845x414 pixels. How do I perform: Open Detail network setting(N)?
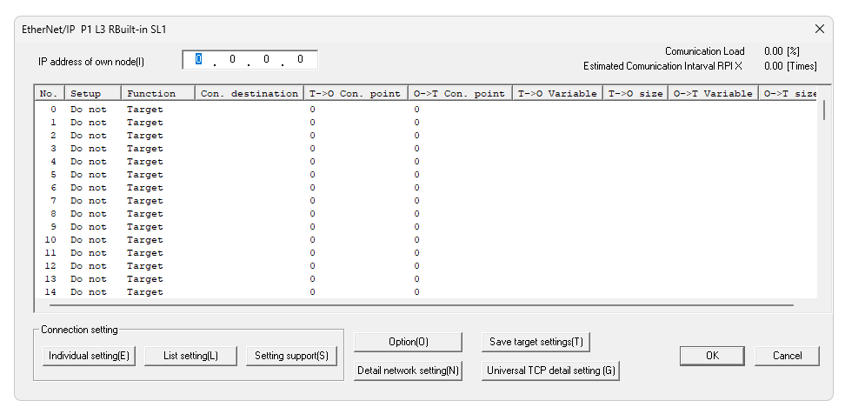(408, 371)
